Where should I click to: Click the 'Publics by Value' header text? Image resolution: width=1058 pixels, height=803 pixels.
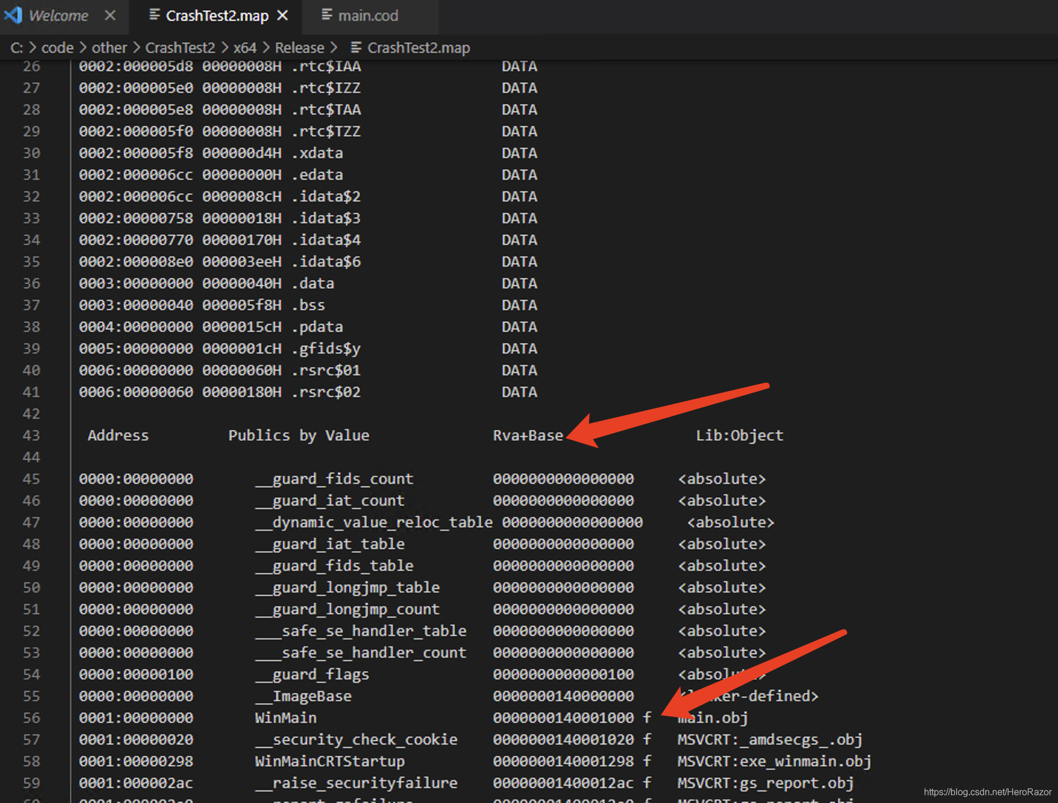[299, 435]
